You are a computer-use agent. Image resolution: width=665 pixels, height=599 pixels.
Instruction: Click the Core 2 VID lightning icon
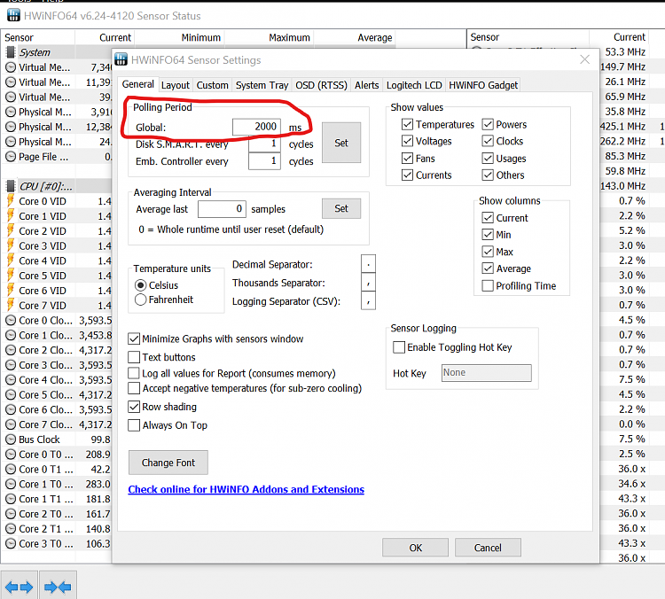click(10, 231)
